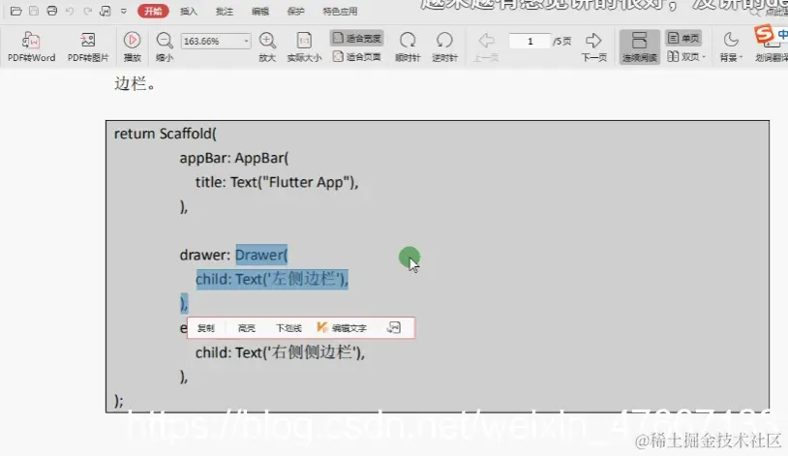Click the page number input field
The width and height of the screenshot is (788, 456).
(x=530, y=41)
